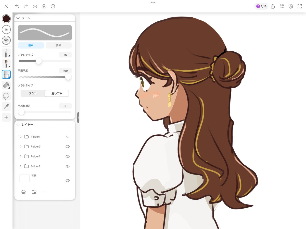Select the fill bucket tool
The height and width of the screenshot is (229, 306).
point(6,85)
